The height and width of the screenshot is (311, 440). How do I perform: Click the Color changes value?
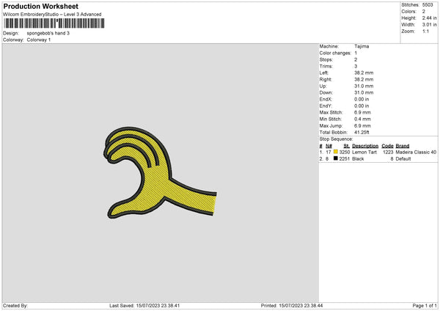point(356,53)
